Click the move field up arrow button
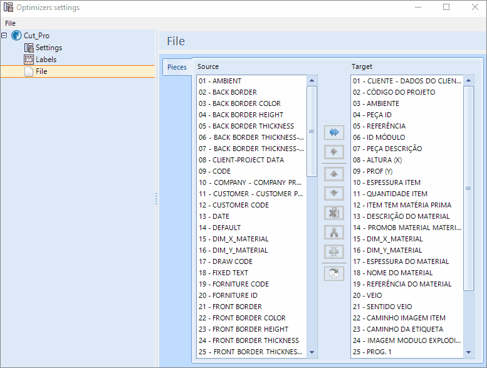 coord(334,174)
